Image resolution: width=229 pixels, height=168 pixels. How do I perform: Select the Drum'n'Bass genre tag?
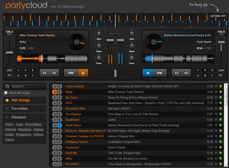click(33, 124)
